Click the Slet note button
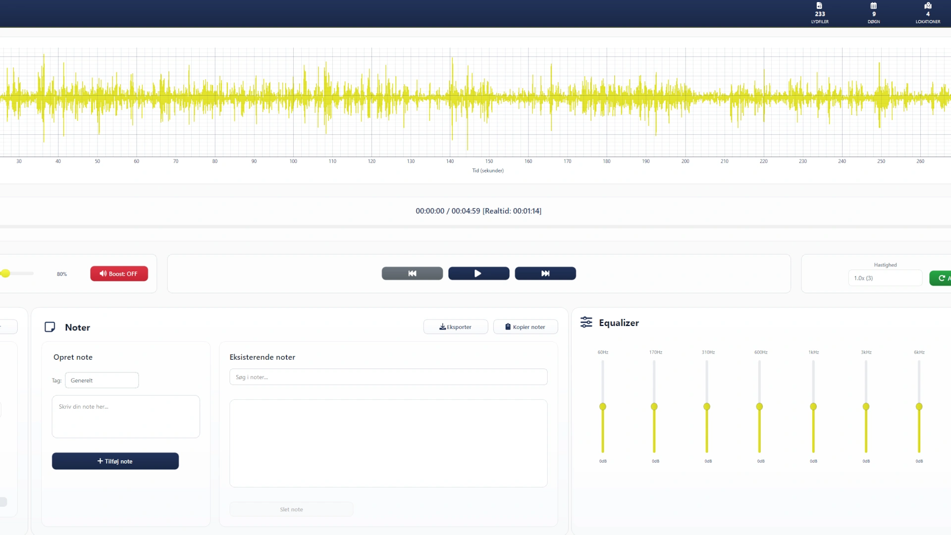Screen dimensions: 951x535 pyautogui.click(x=291, y=509)
